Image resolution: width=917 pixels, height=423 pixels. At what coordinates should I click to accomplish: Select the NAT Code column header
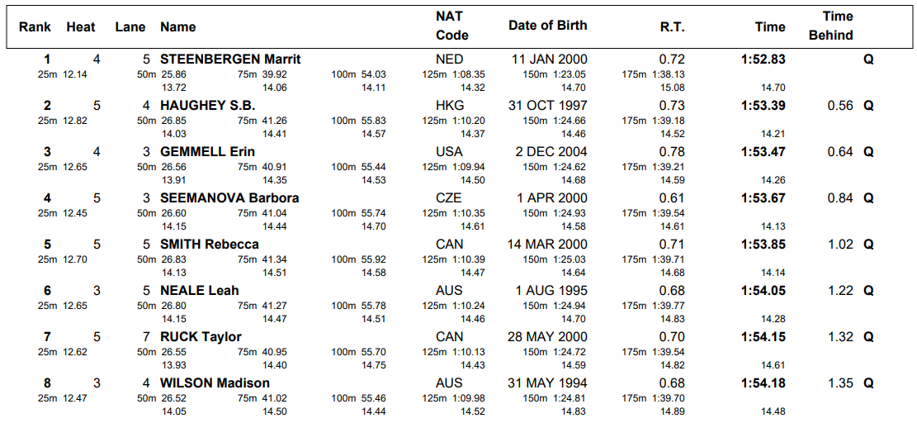(x=451, y=26)
